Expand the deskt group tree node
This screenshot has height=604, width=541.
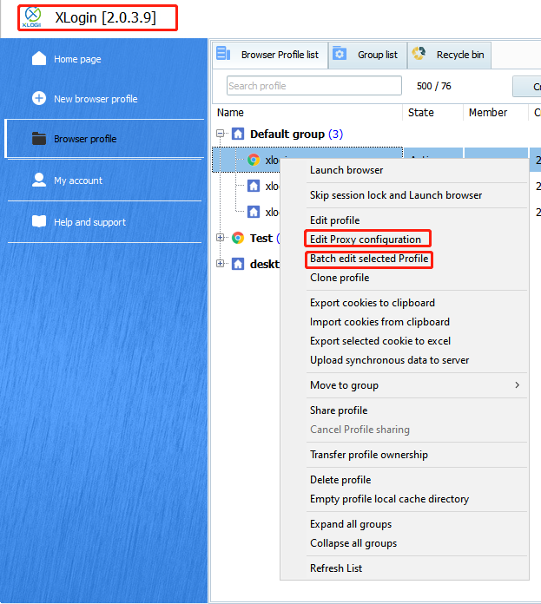[x=220, y=264]
